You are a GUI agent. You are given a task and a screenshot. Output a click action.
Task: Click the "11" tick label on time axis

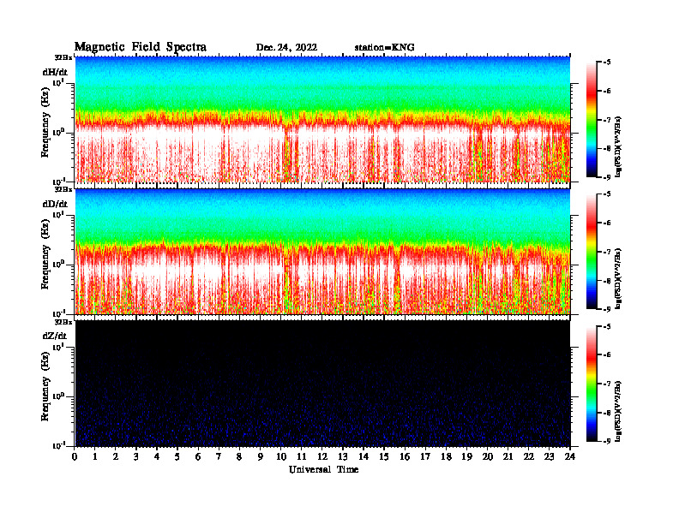coord(302,457)
